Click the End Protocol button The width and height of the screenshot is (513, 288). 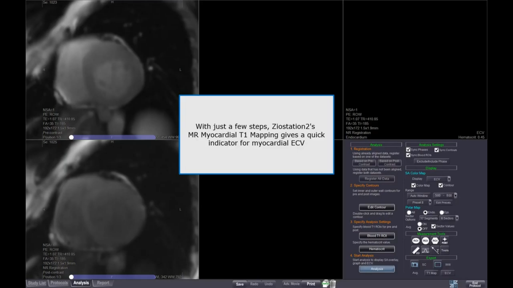pyautogui.click(x=475, y=284)
